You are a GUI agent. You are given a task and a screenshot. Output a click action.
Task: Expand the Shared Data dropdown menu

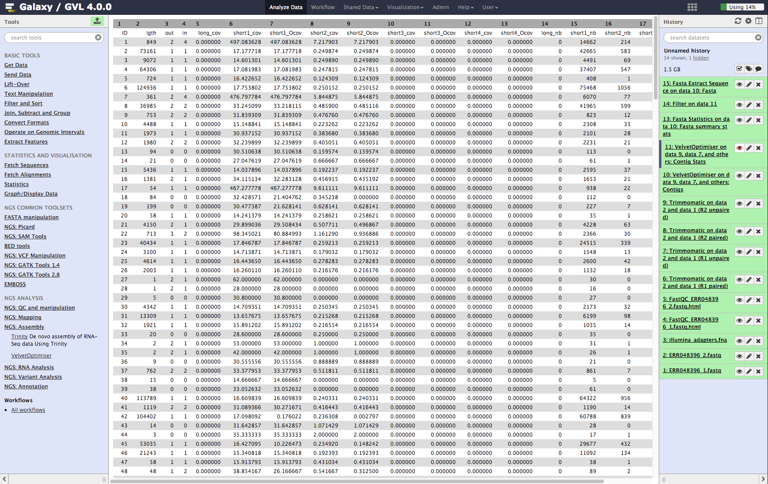click(360, 7)
